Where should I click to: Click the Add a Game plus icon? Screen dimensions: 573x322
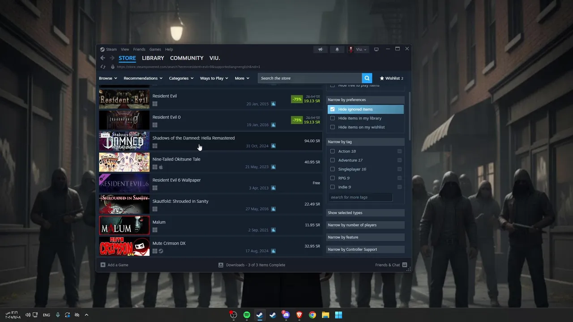(103, 265)
